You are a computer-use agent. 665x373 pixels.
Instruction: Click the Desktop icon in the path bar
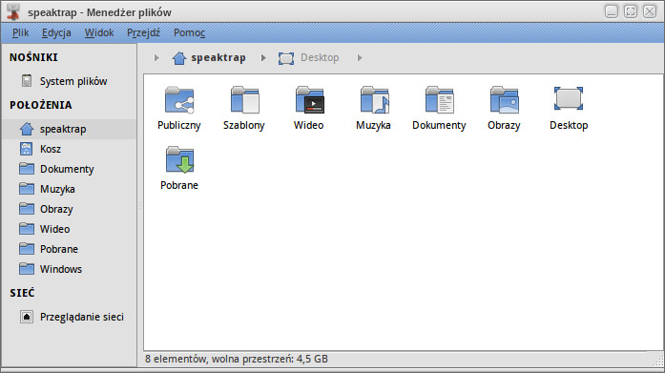click(x=286, y=58)
